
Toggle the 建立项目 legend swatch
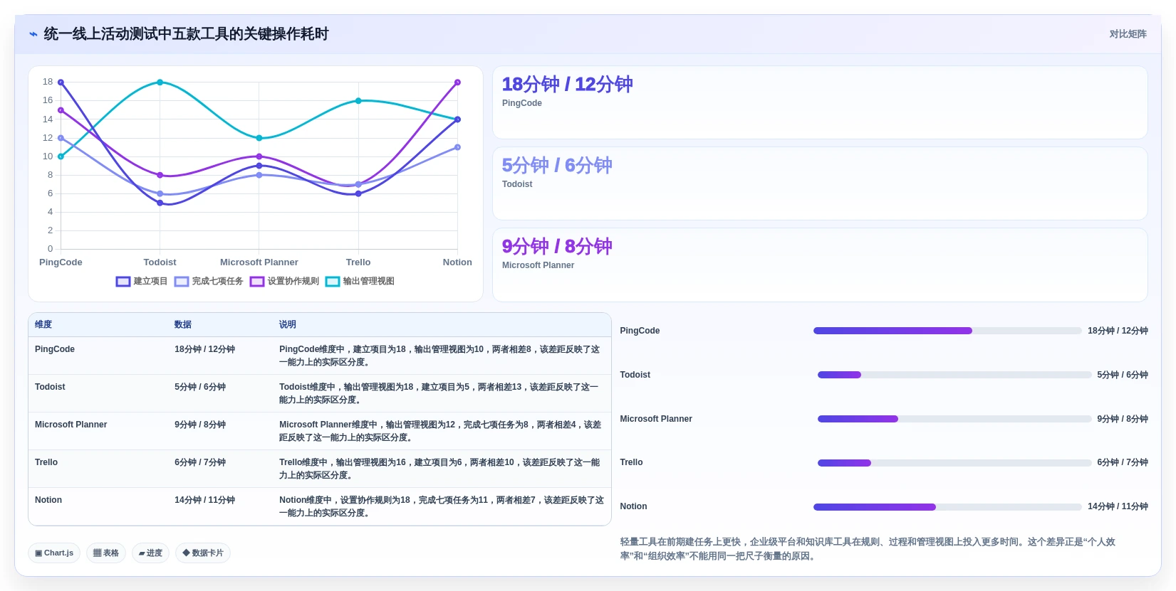[123, 282]
